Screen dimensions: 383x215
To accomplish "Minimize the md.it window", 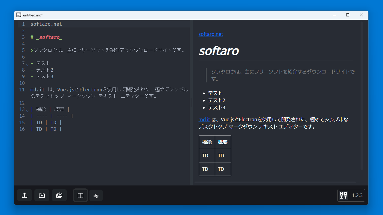I will 334,15.
